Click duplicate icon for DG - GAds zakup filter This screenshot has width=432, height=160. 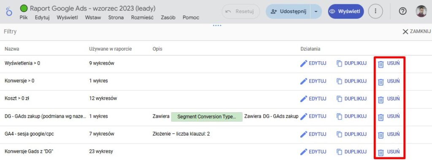340,117
